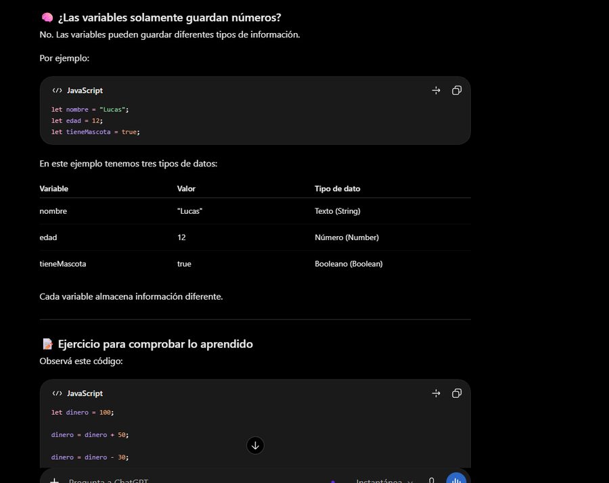Click the table cell "nombre"

pyautogui.click(x=53, y=211)
